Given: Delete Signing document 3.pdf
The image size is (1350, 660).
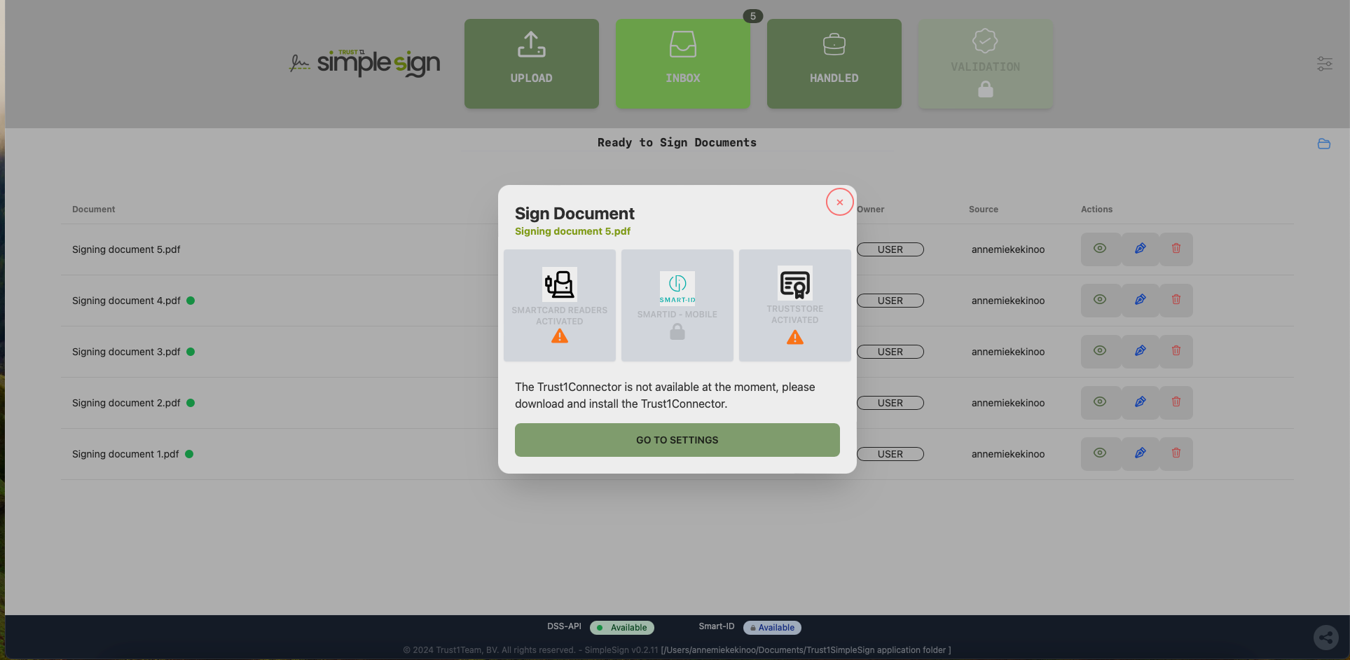Looking at the screenshot, I should coord(1176,351).
